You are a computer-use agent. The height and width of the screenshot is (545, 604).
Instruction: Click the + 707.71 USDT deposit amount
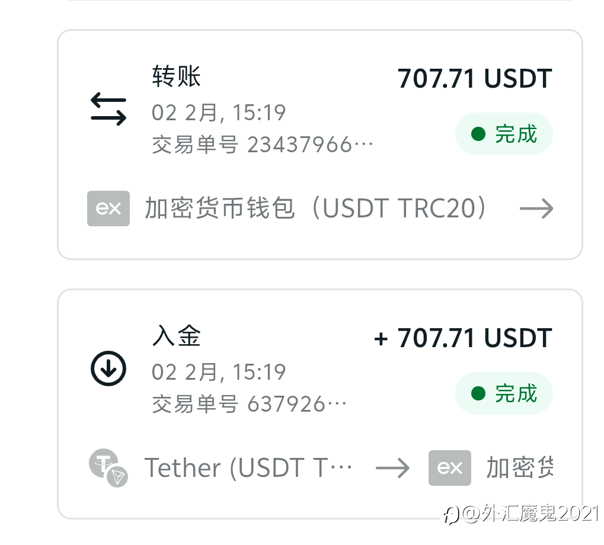coord(463,338)
